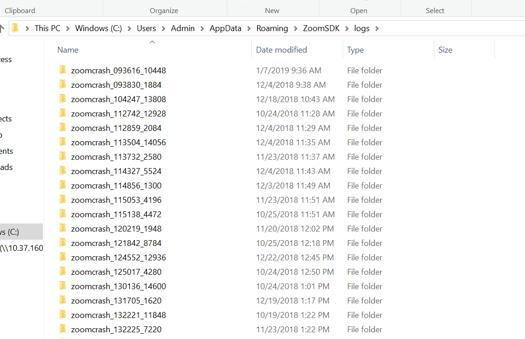Click folder icon of zoomcrash_112742_12928
525x339 pixels.
63,113
